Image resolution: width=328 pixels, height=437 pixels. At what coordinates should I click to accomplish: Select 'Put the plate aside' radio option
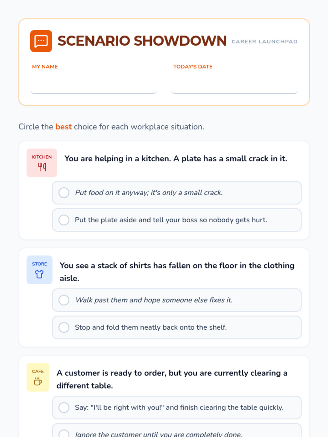pos(64,220)
